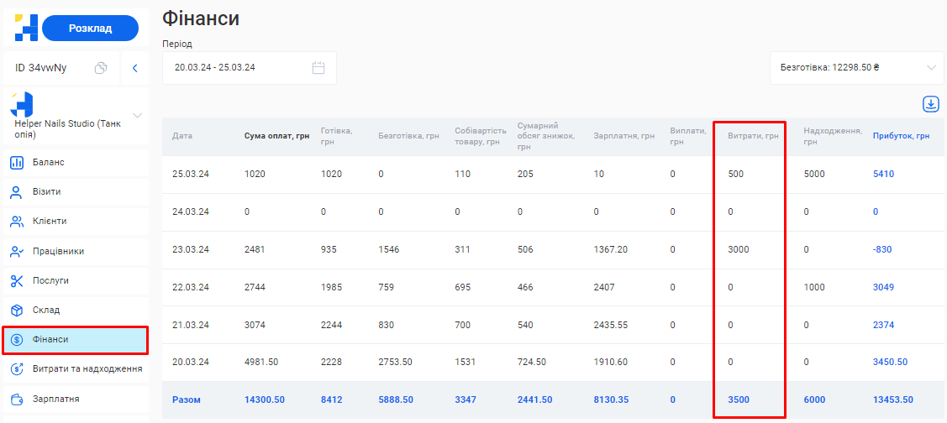Click Прибуток value 5410 for 25.03.24
The width and height of the screenshot is (947, 423).
click(883, 175)
